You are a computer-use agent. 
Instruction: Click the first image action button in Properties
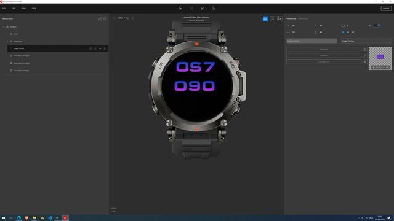tap(324, 50)
